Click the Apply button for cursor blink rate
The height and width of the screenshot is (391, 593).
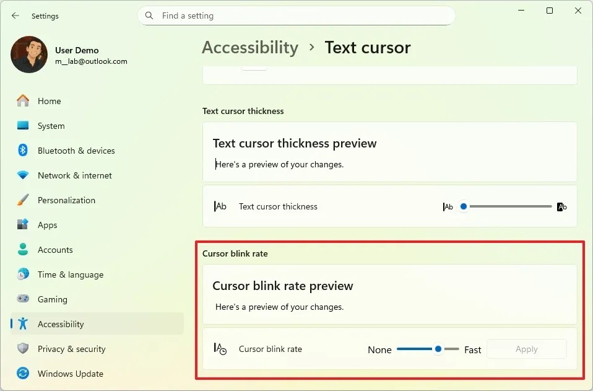526,349
